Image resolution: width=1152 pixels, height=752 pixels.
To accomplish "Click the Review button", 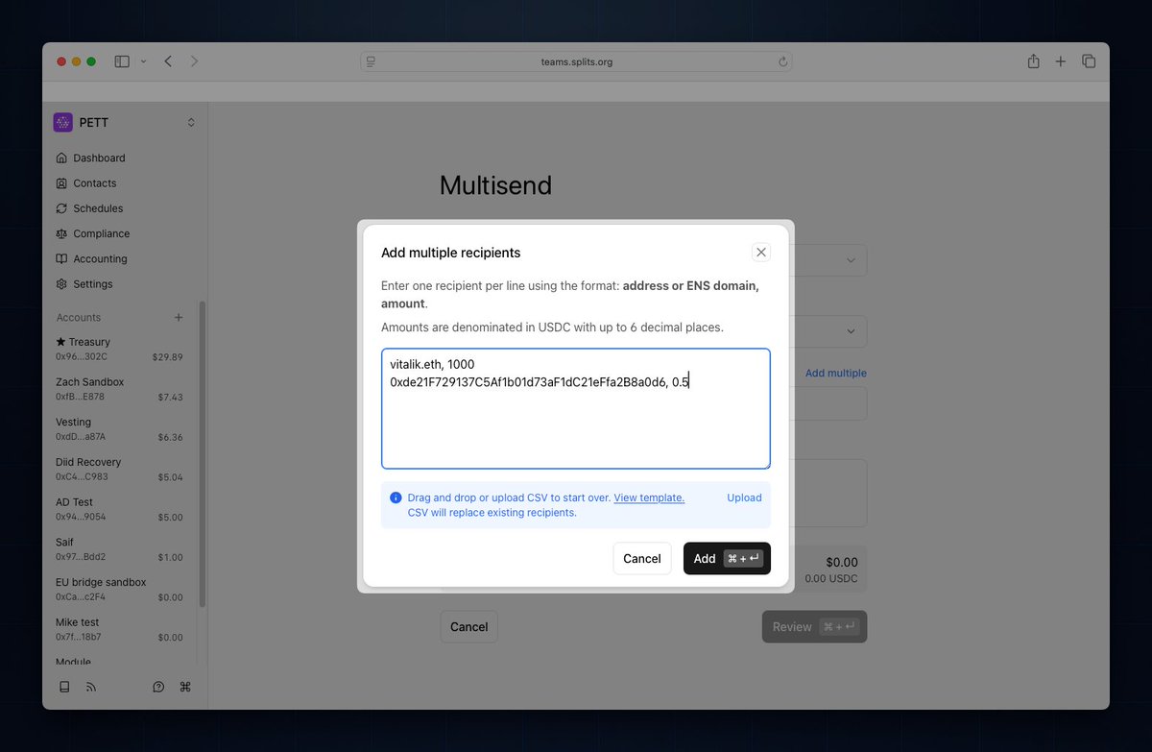I will point(814,626).
